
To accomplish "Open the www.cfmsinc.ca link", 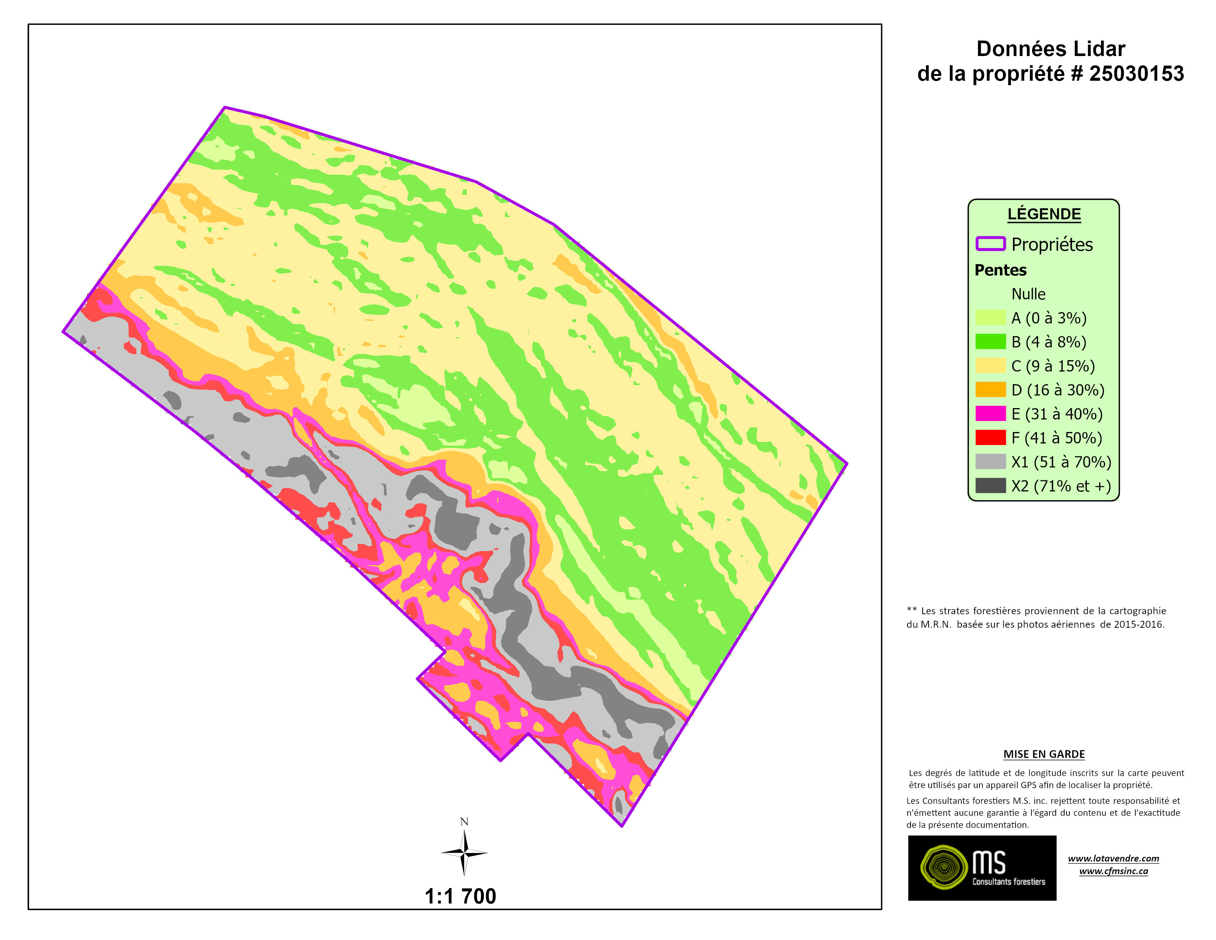I will click(x=1113, y=871).
